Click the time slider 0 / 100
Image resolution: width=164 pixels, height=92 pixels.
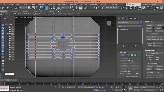pos(7,80)
